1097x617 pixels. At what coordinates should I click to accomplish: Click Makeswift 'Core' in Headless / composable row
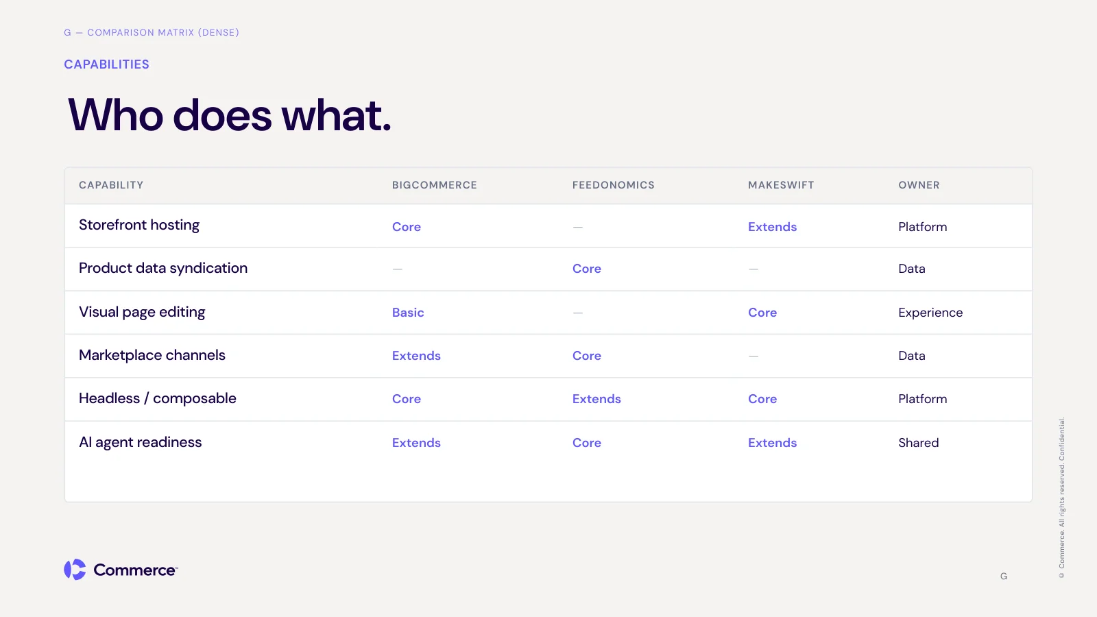coord(762,399)
